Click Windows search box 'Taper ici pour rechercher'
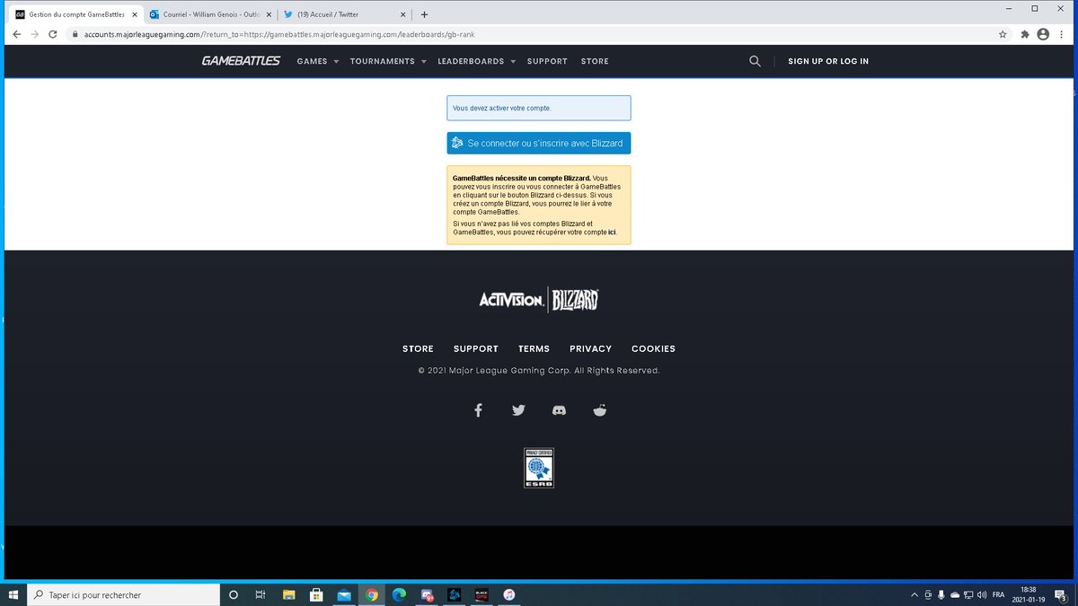 pyautogui.click(x=123, y=594)
